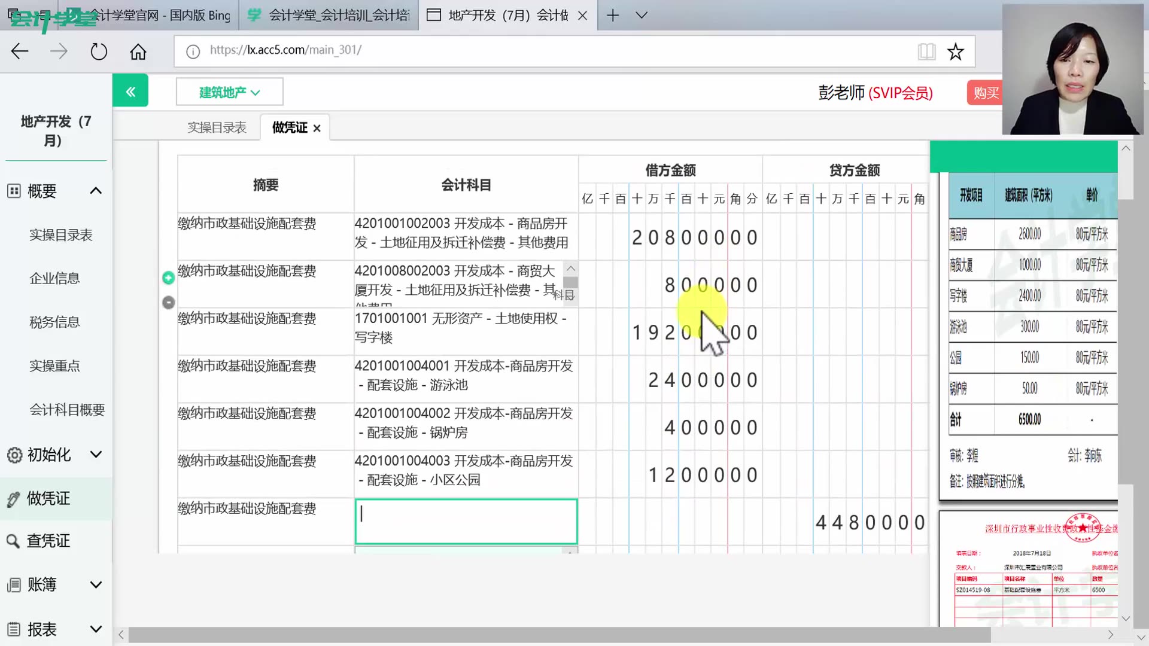Select the 做凭证 pen icon in sidebar
Viewport: 1149px width, 646px height.
(13, 498)
